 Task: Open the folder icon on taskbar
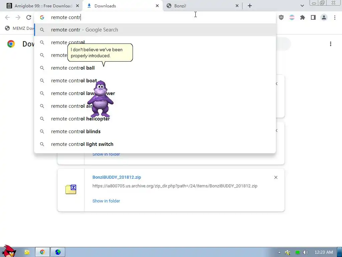27,252
